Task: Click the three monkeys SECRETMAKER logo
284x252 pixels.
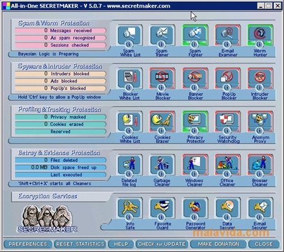Action: 47,219
